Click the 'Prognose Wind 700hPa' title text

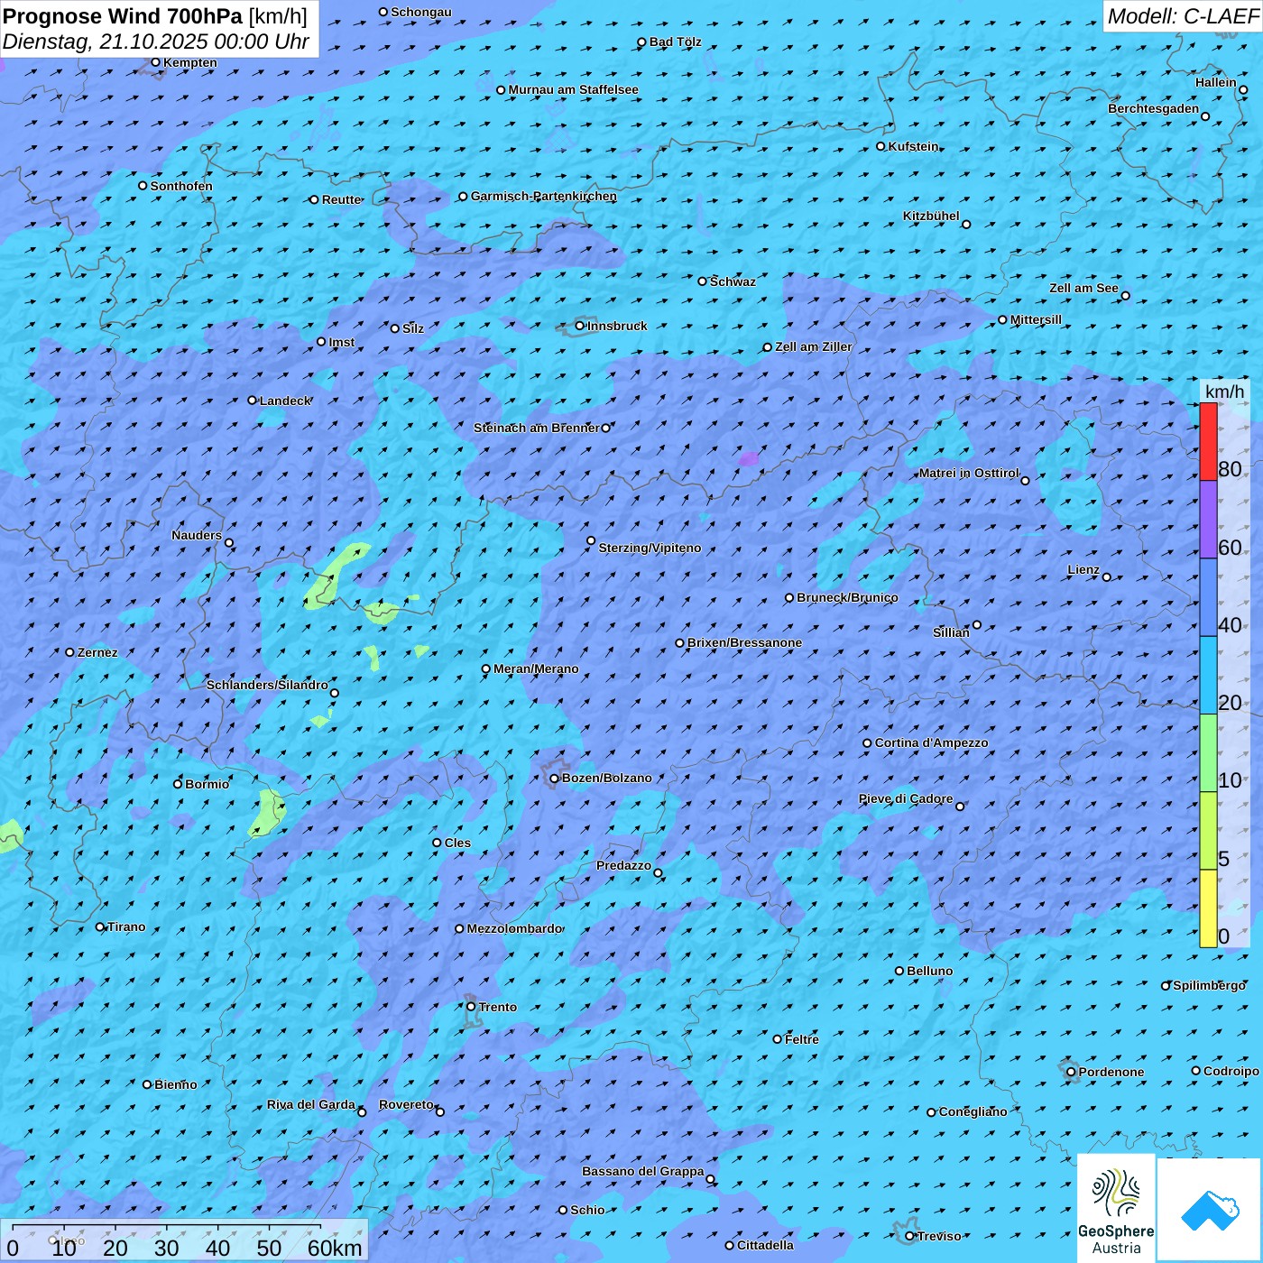point(123,16)
